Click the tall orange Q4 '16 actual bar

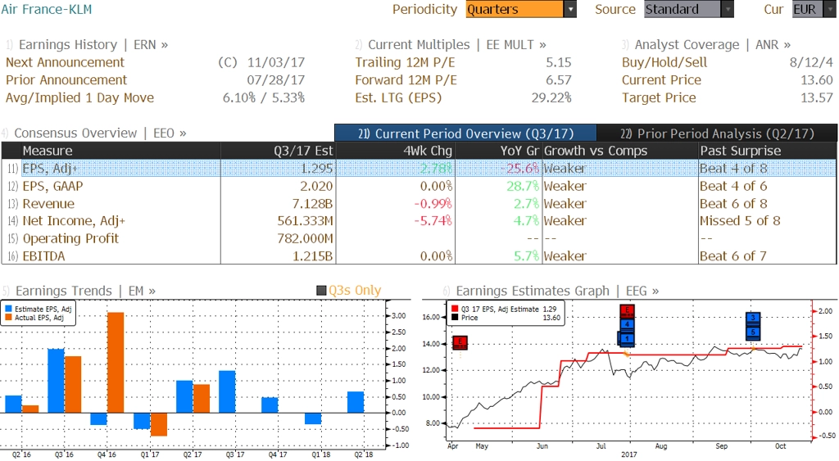click(x=116, y=363)
